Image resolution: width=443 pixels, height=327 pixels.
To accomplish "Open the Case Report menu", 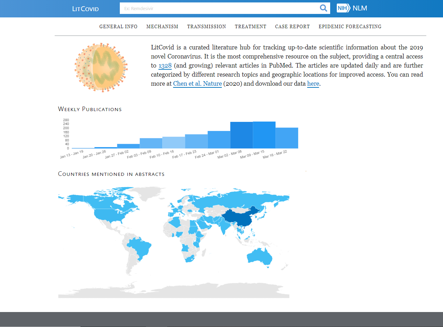I will click(x=293, y=26).
